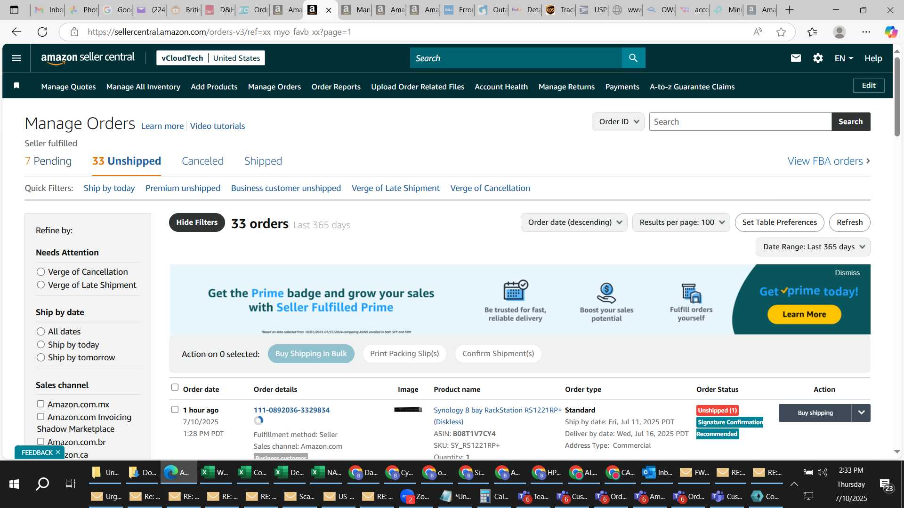The height and width of the screenshot is (508, 904).
Task: Check the Amazon.com.br sales channel box
Action: click(40, 442)
